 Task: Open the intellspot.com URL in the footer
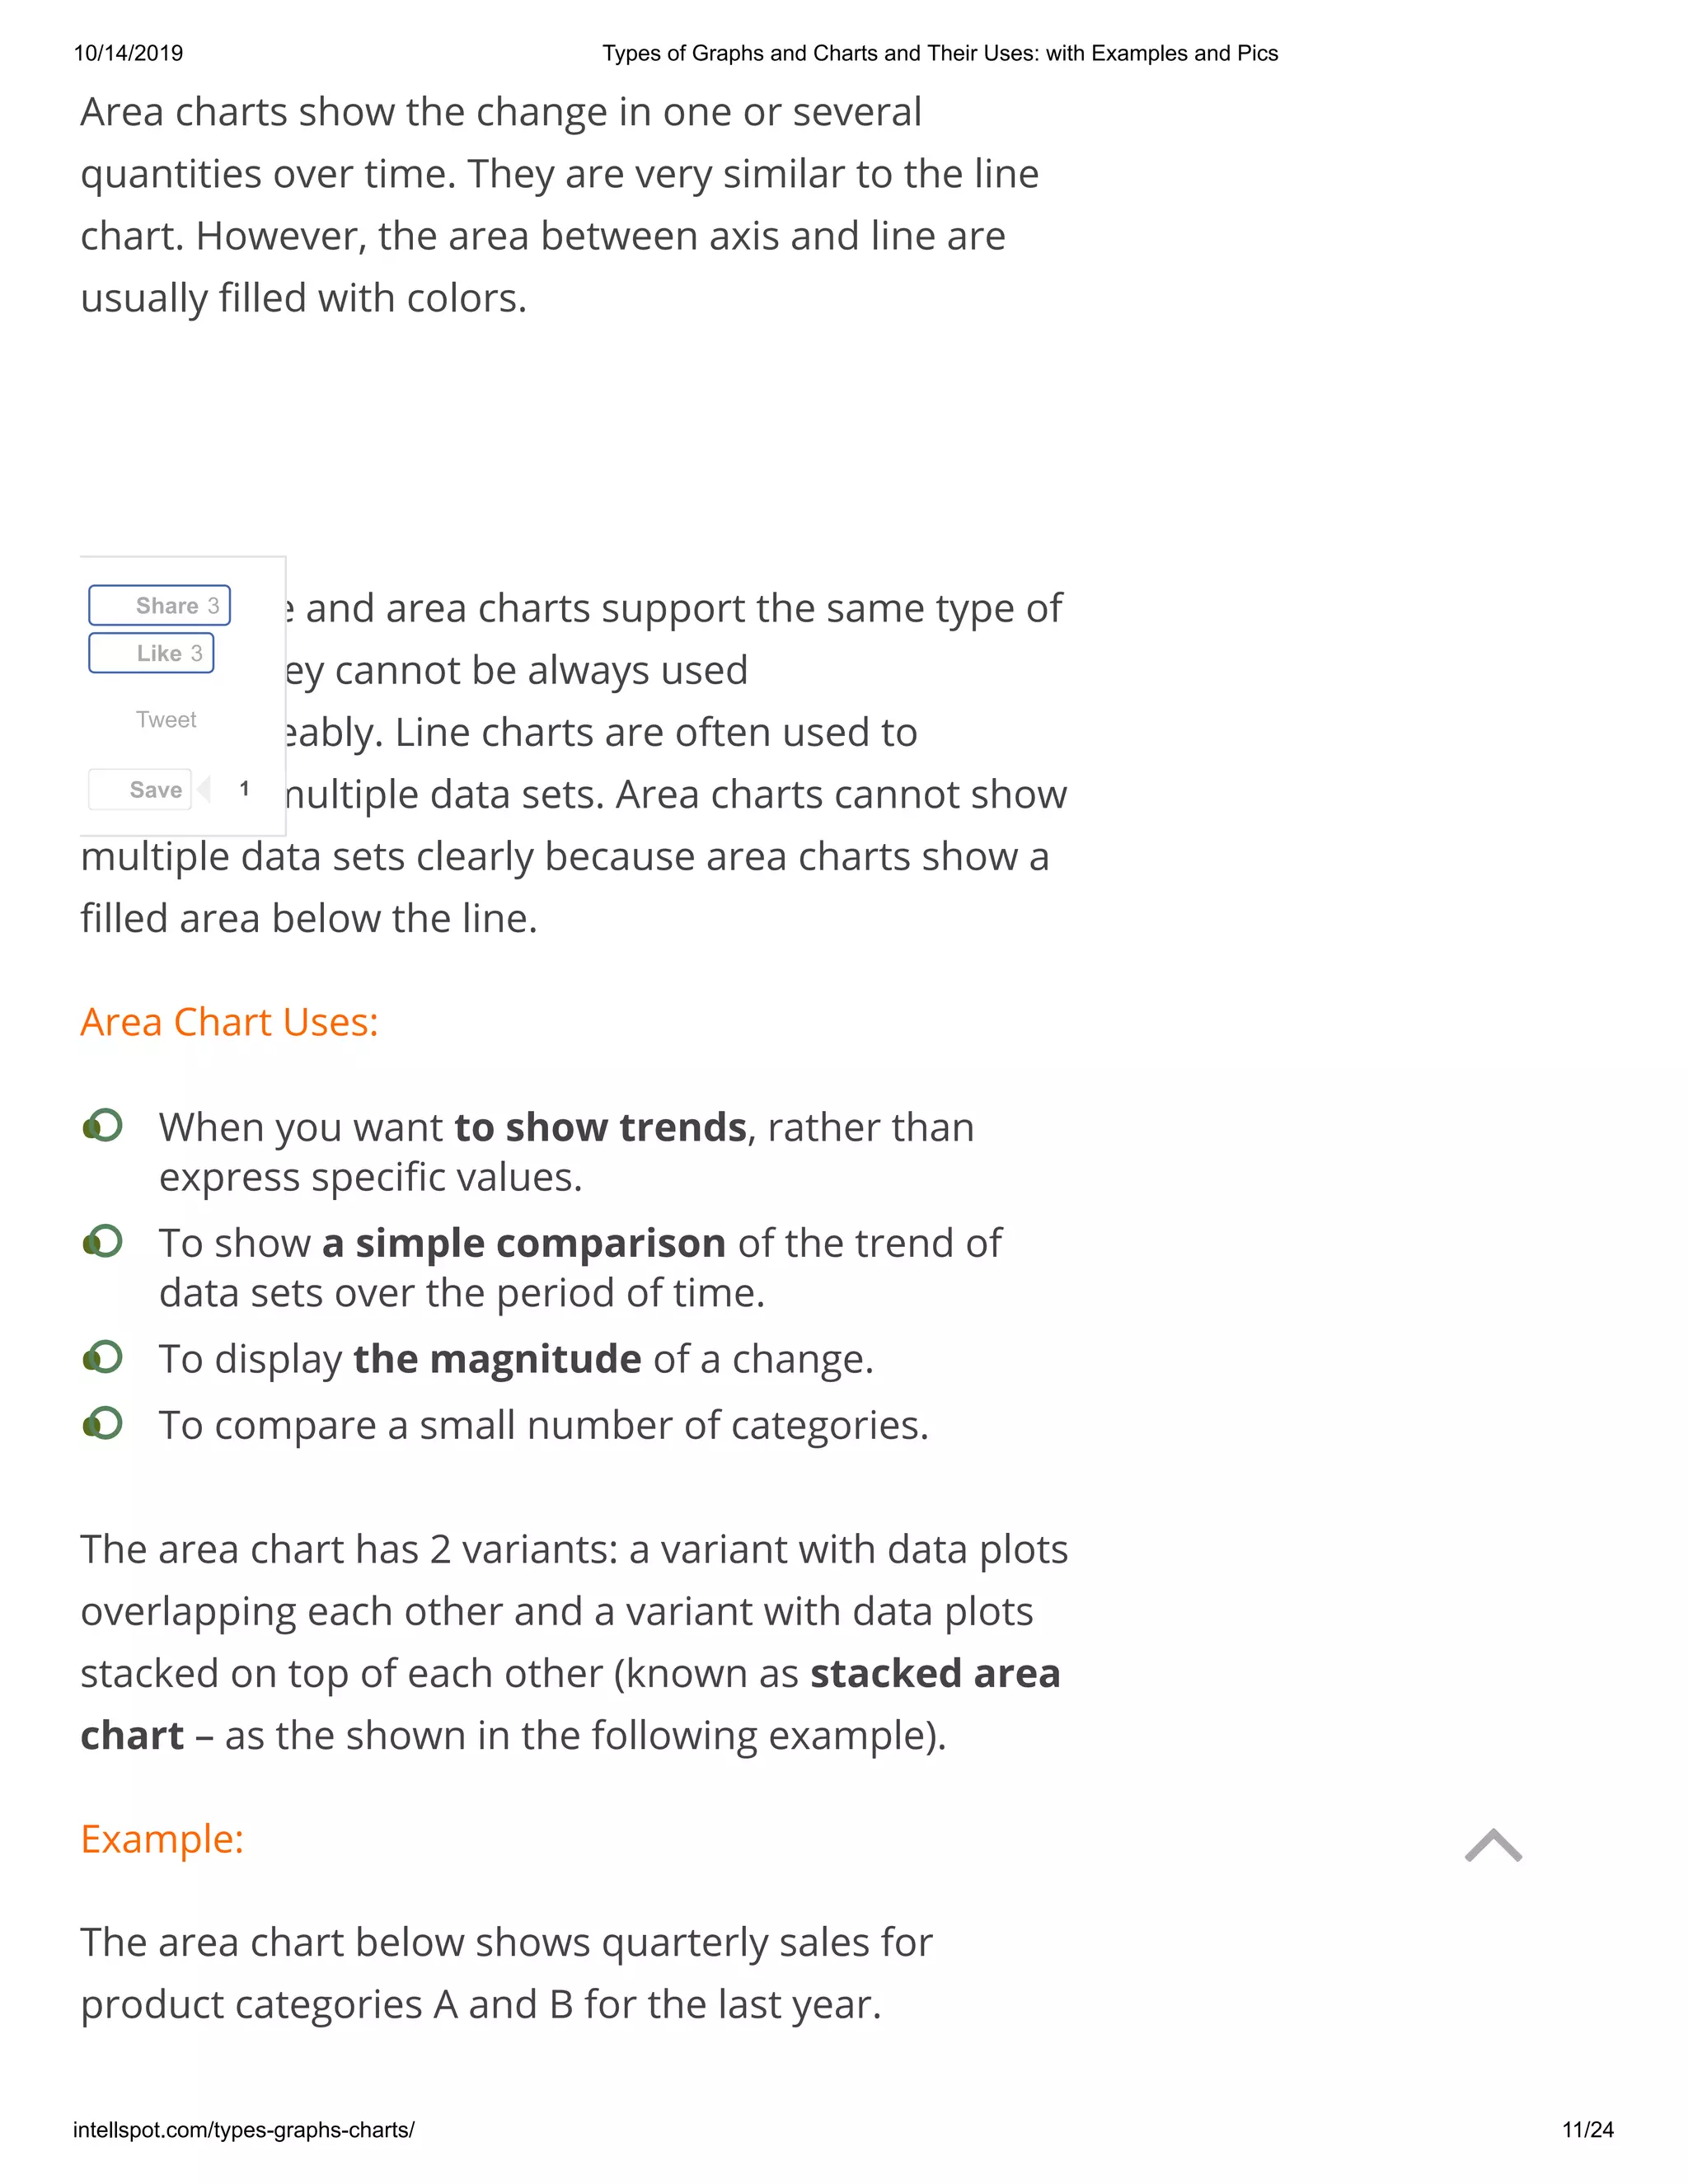coord(243,2130)
